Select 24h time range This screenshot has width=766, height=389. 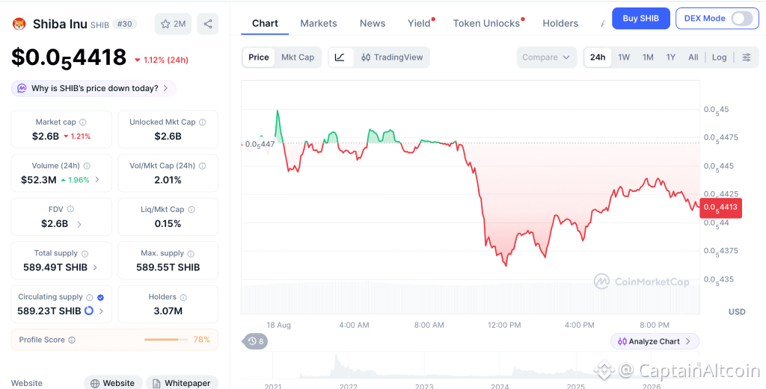(x=598, y=57)
